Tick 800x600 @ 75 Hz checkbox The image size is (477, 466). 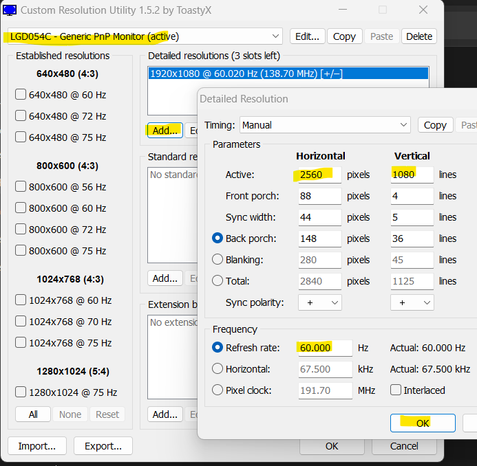(x=21, y=250)
